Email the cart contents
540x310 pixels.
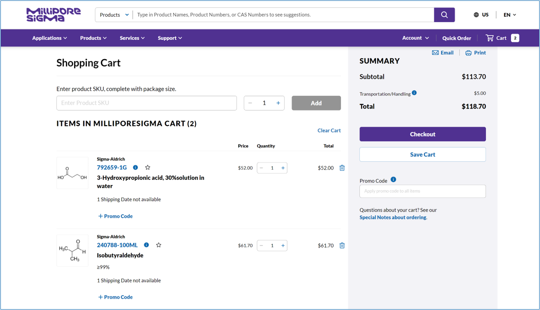442,53
